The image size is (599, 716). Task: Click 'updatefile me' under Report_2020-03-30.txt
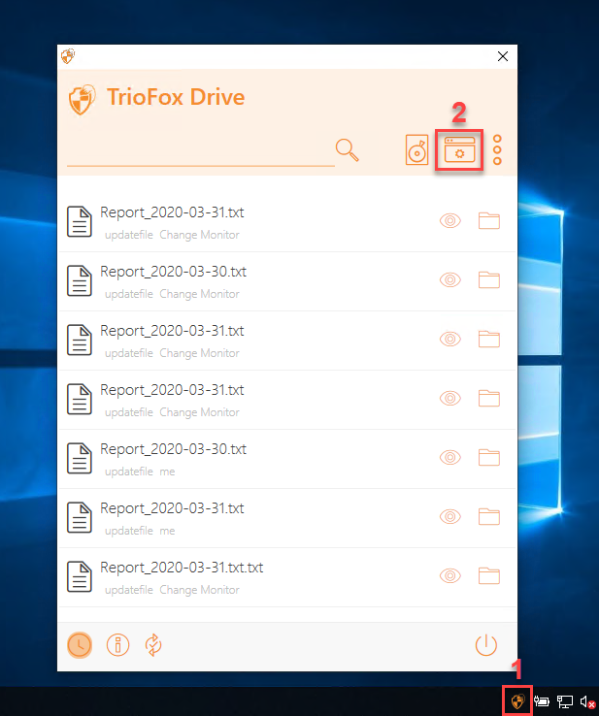[x=140, y=472]
